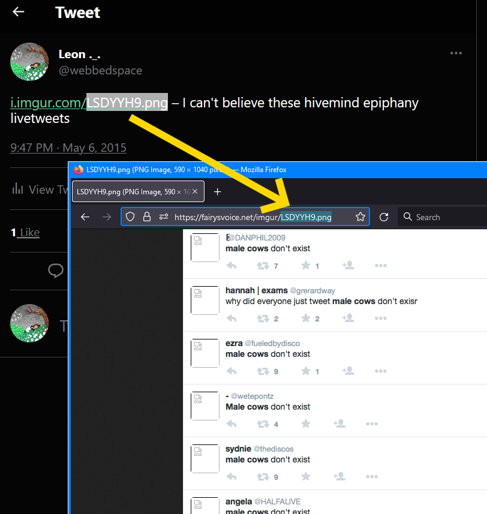Image resolution: width=487 pixels, height=514 pixels.
Task: Click the @webbedspace handle
Action: tap(100, 70)
